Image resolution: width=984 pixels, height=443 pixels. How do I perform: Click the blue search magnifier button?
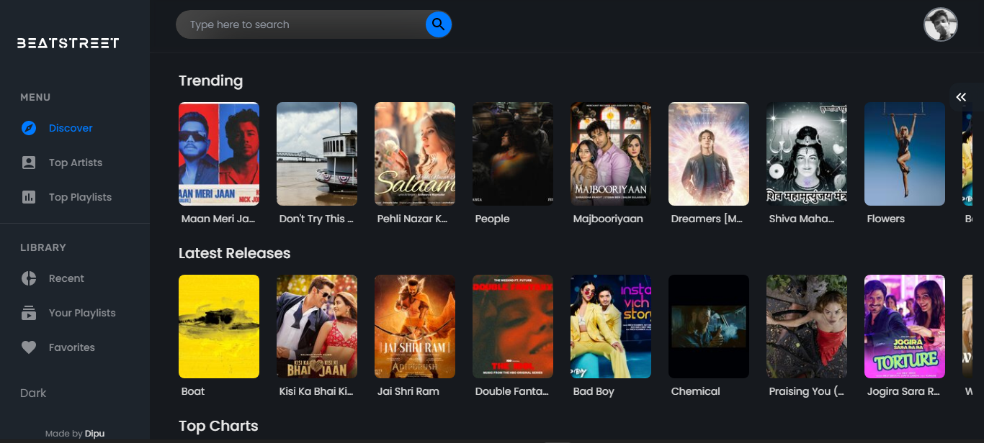[x=438, y=24]
